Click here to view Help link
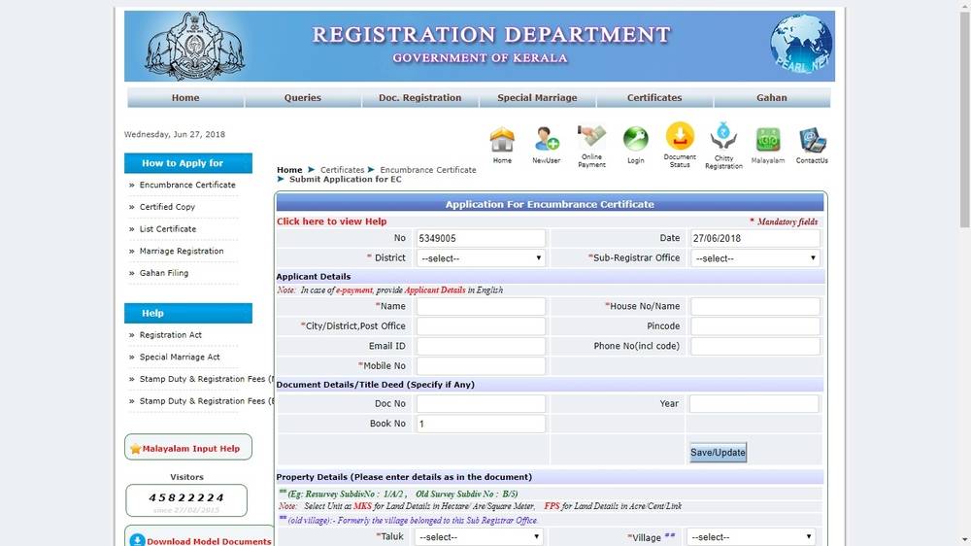Viewport: 971px width, 546px height. [331, 222]
